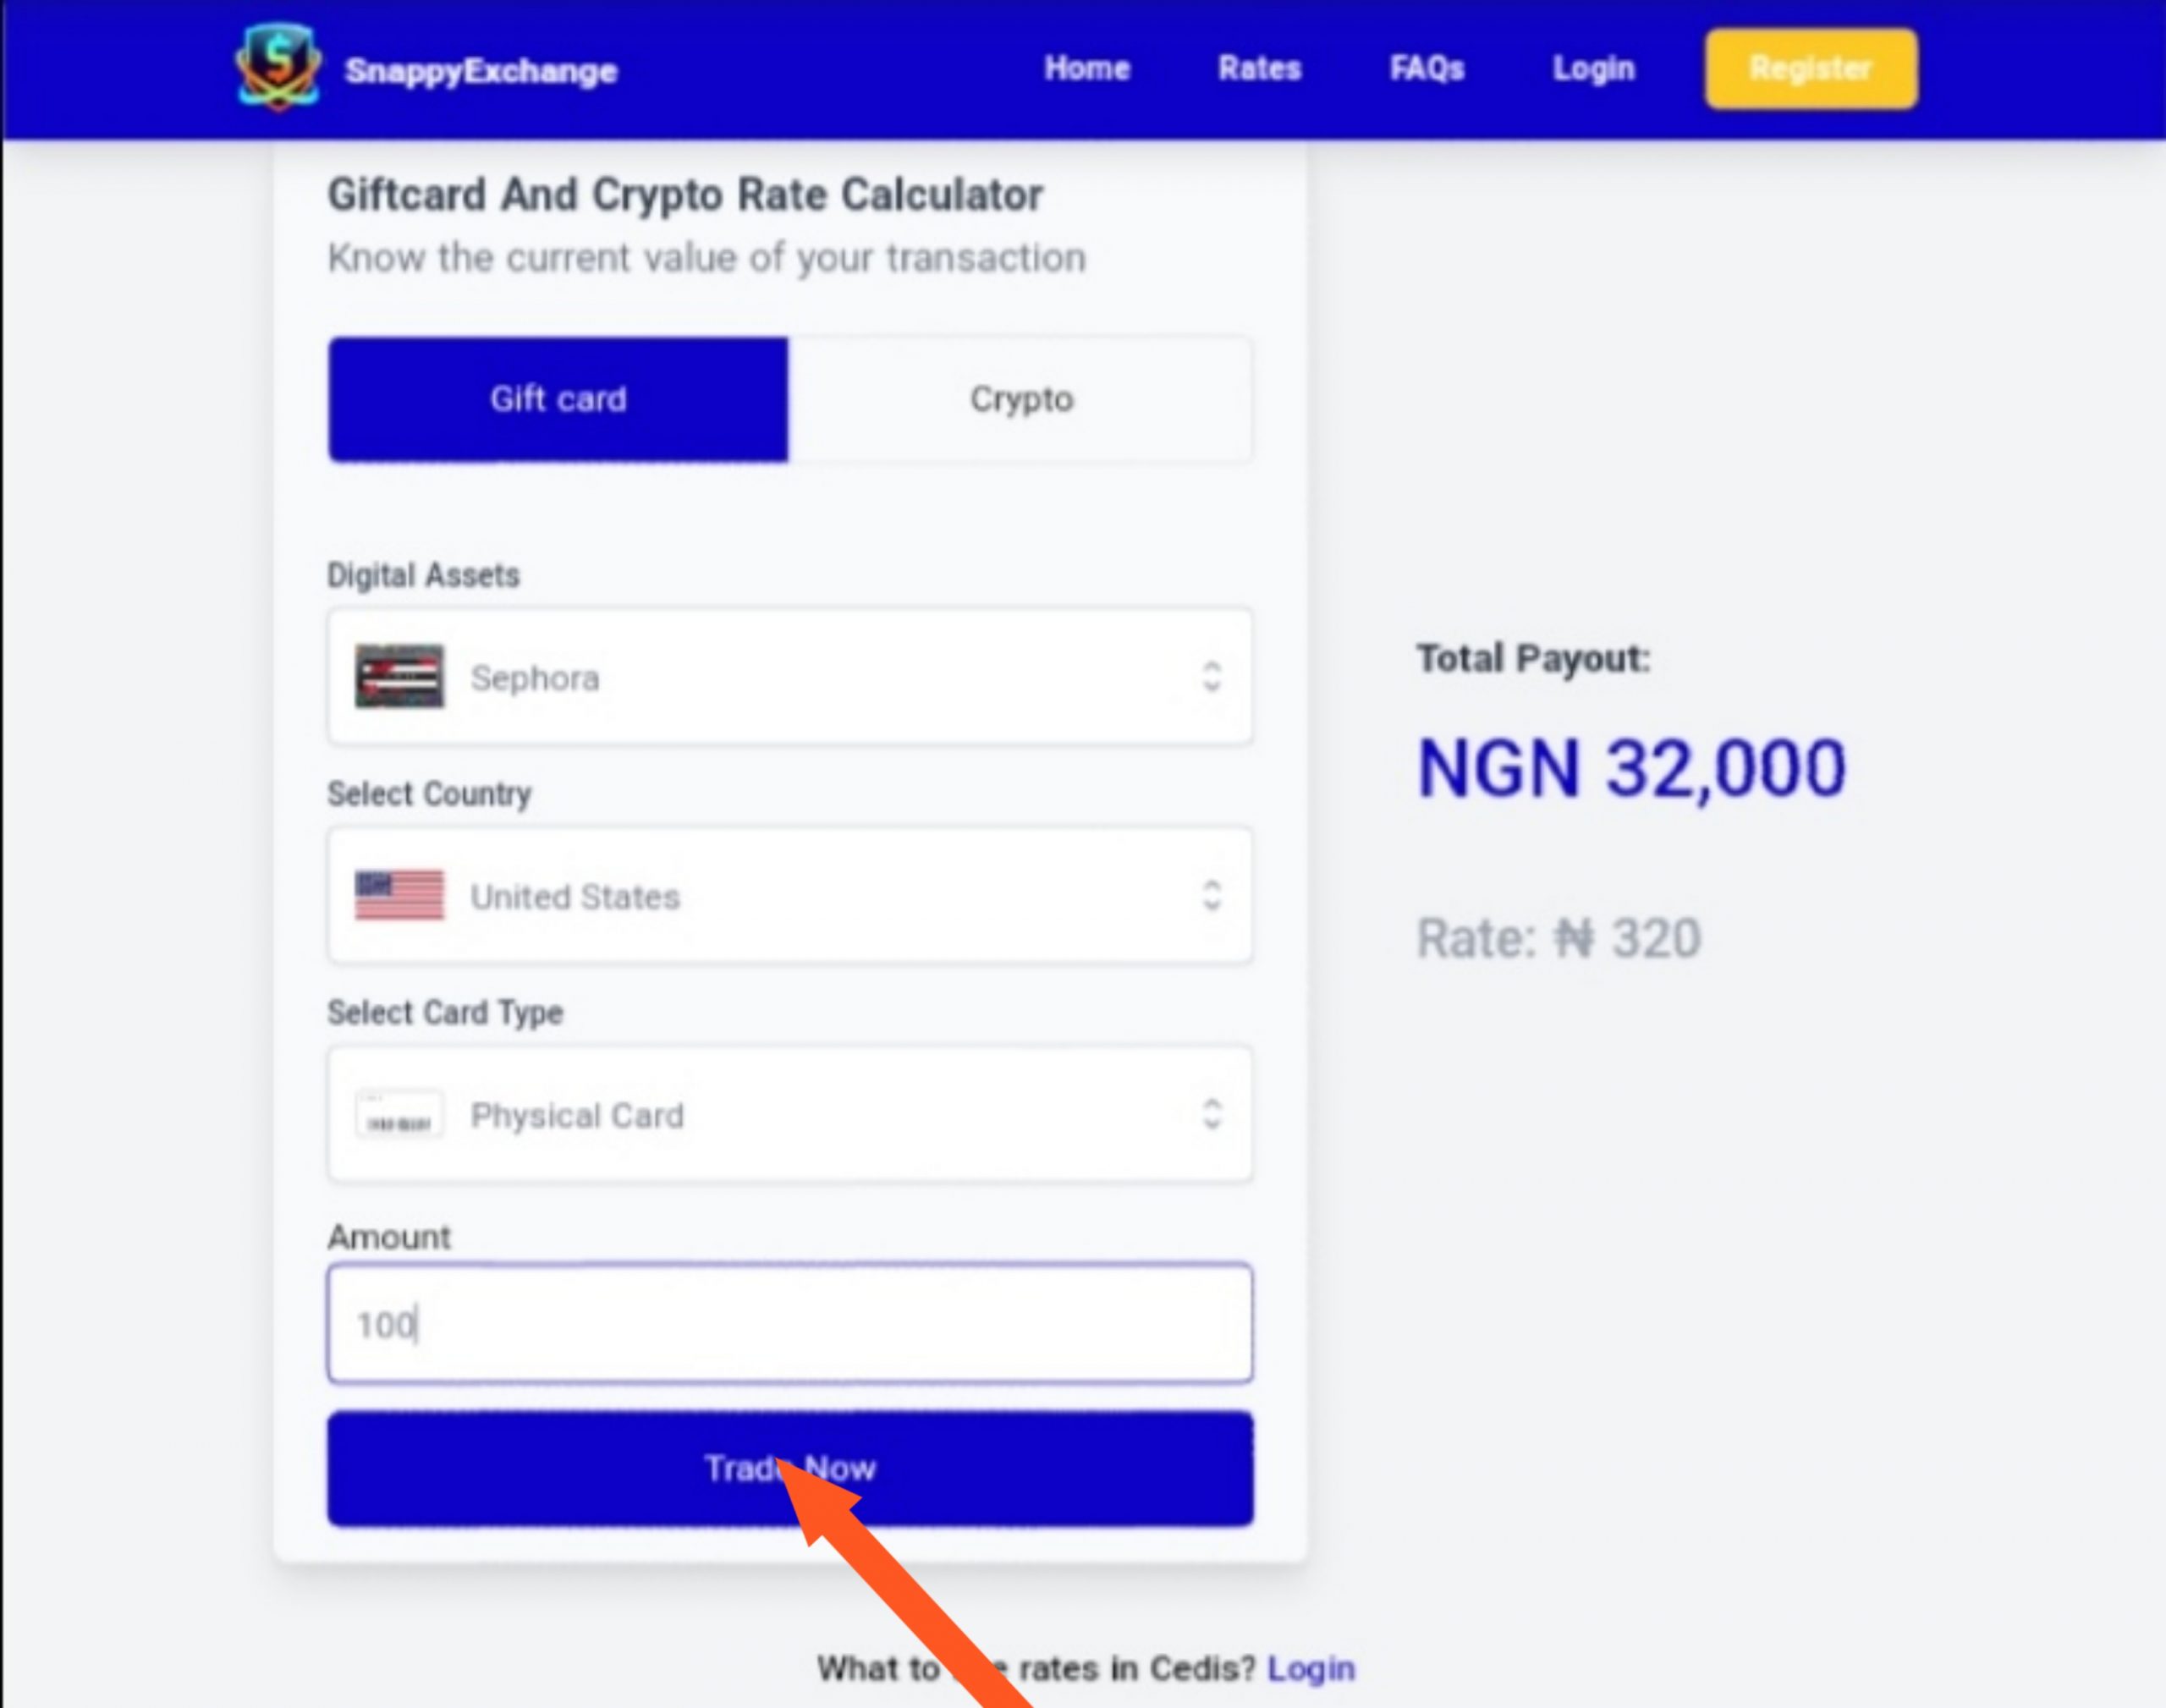The width and height of the screenshot is (2166, 1708).
Task: Enable Crypto rate calculator view
Action: (x=1020, y=397)
